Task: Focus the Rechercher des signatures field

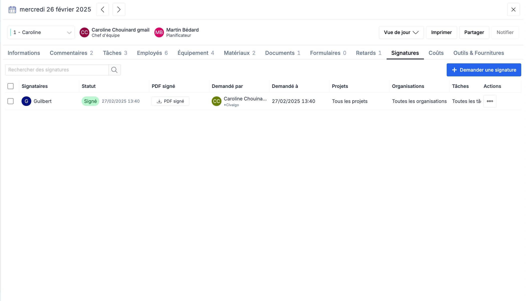Action: pos(57,70)
